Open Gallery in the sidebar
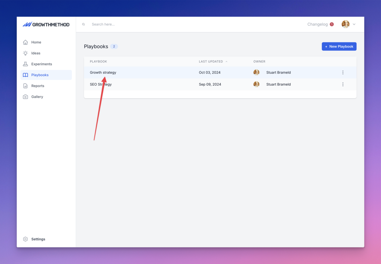The height and width of the screenshot is (264, 381). 46,97
